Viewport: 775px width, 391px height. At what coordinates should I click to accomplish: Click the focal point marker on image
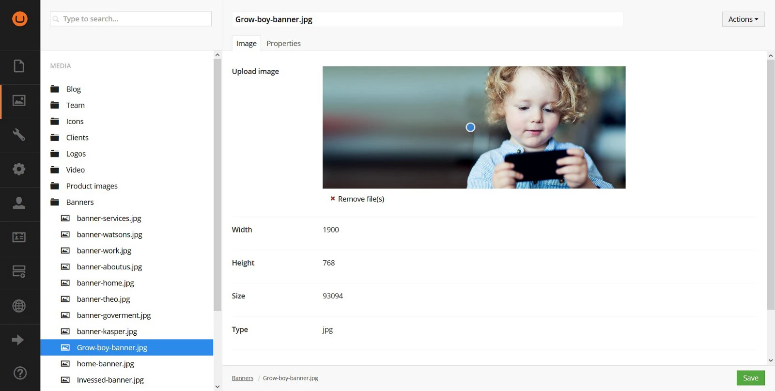tap(470, 127)
